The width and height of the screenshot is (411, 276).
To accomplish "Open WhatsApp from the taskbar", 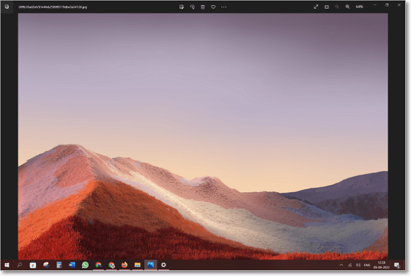I will [85, 265].
